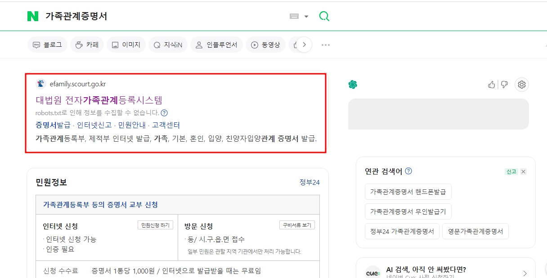Expand the AI 검색 banner right chevron
The width and height of the screenshot is (547, 278).
525,273
